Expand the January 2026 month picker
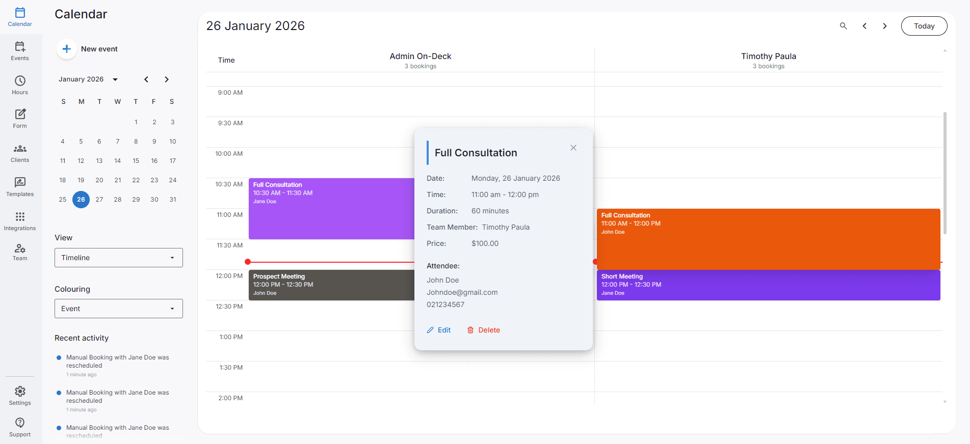The image size is (970, 444). pyautogui.click(x=88, y=79)
